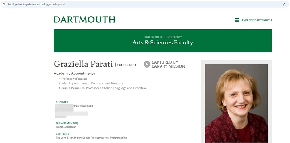Open the John Sloan Dickey Center link
Viewport: 290px width, 143px height.
point(91,138)
